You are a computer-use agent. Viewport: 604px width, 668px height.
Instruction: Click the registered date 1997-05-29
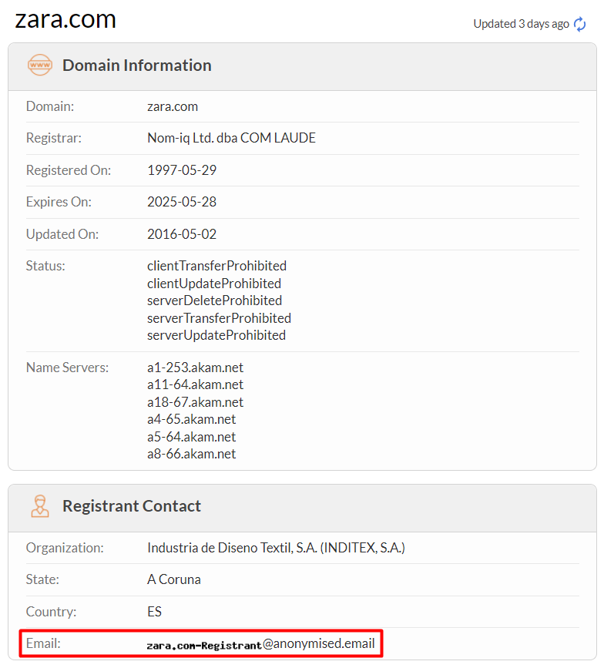coord(182,170)
